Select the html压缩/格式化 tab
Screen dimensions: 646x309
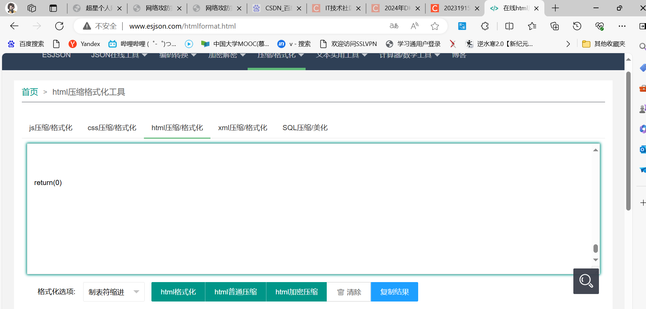tap(177, 128)
